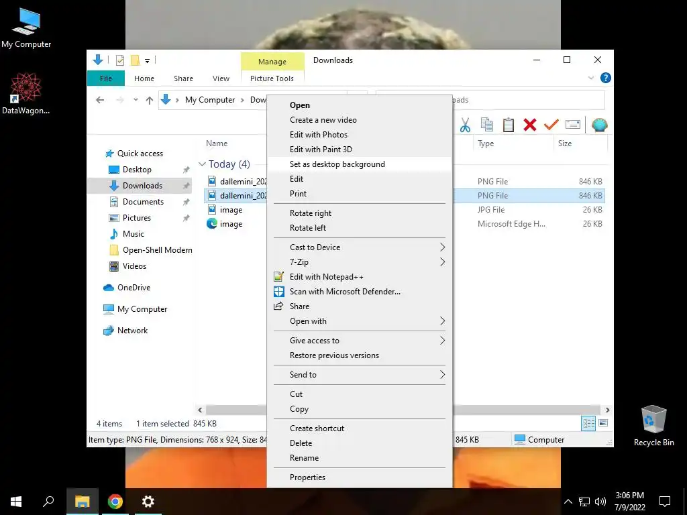Image resolution: width=687 pixels, height=515 pixels.
Task: Click the orange checkmark Properties icon
Action: [x=551, y=124]
